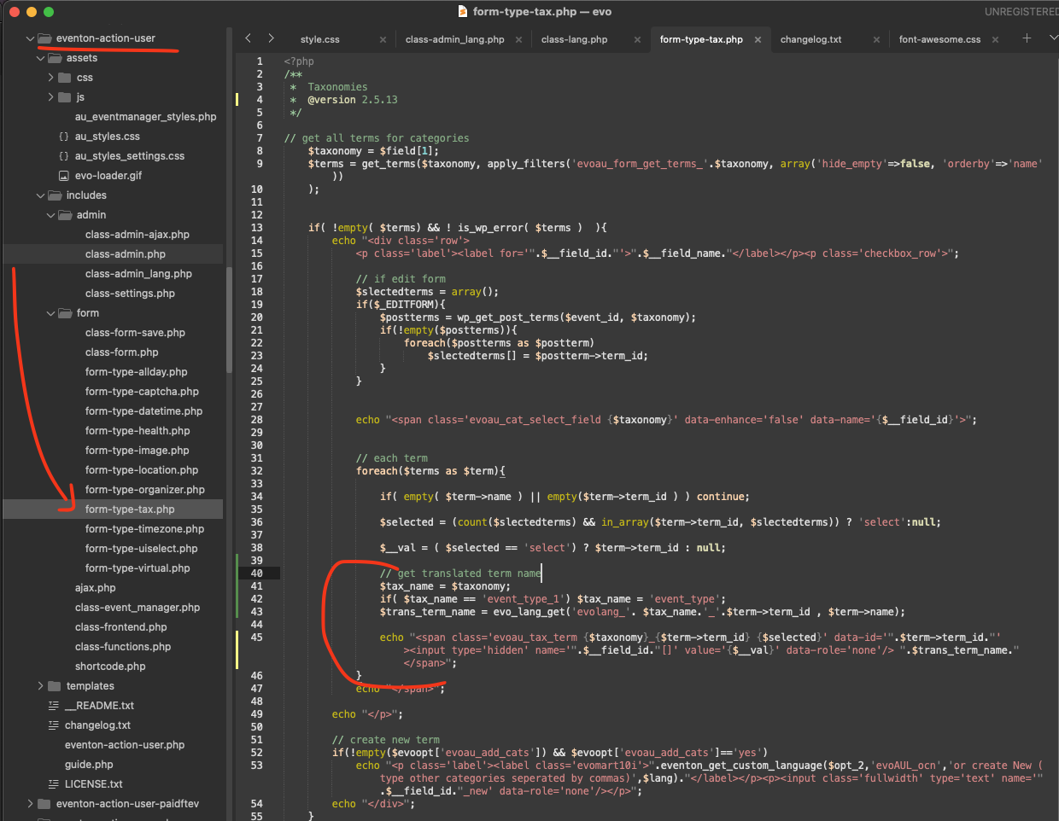Collapse the eventon-action-user root folder
This screenshot has width=1059, height=821.
(31, 38)
